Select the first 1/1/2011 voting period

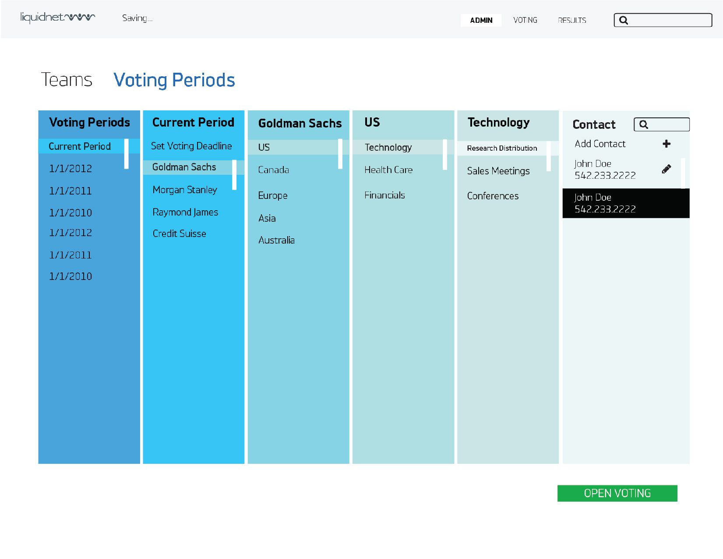coord(71,191)
